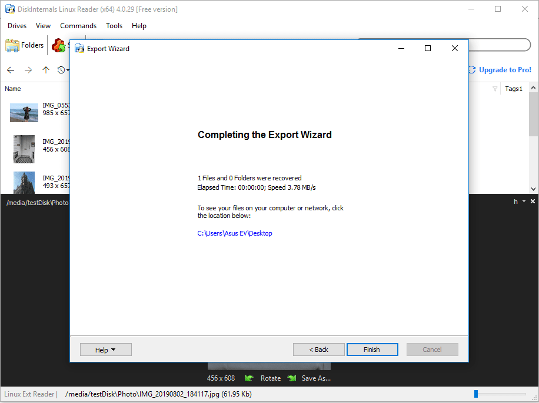Click '1 Files and 0 Folders were recovered'
The width and height of the screenshot is (539, 403).
point(249,178)
